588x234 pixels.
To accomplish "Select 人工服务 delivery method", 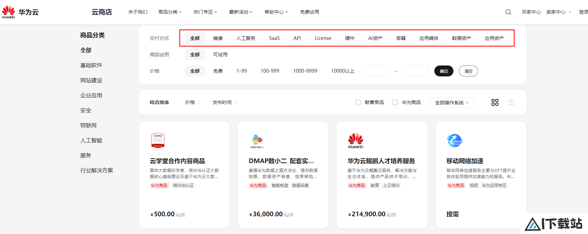I will coord(246,38).
